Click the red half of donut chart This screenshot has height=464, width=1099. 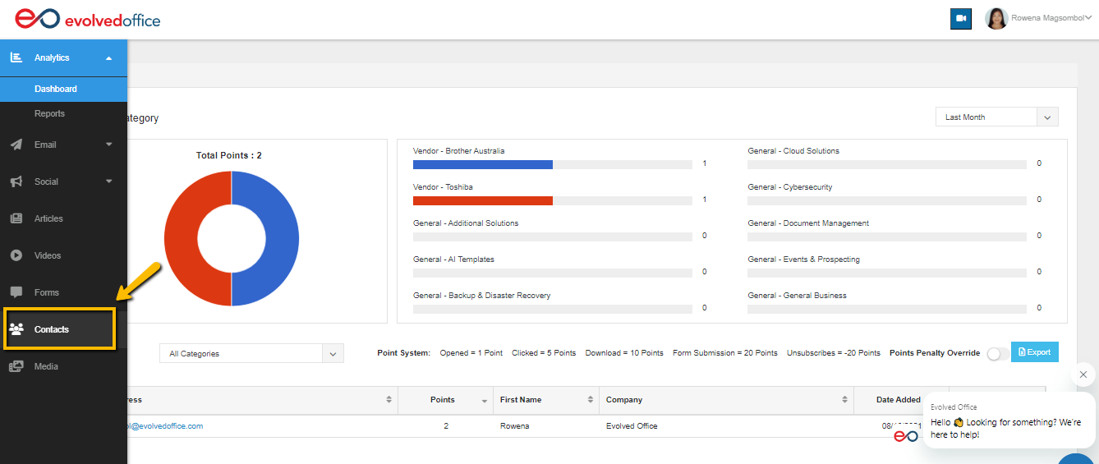(x=180, y=237)
